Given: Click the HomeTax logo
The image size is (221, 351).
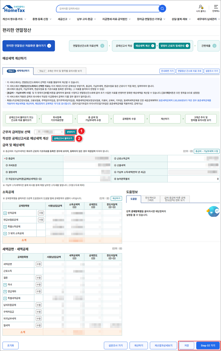Looking at the screenshot, I should (14, 9).
